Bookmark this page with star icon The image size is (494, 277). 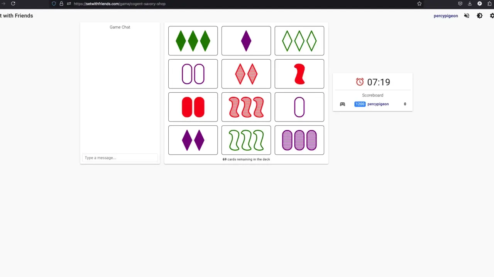[x=420, y=3]
